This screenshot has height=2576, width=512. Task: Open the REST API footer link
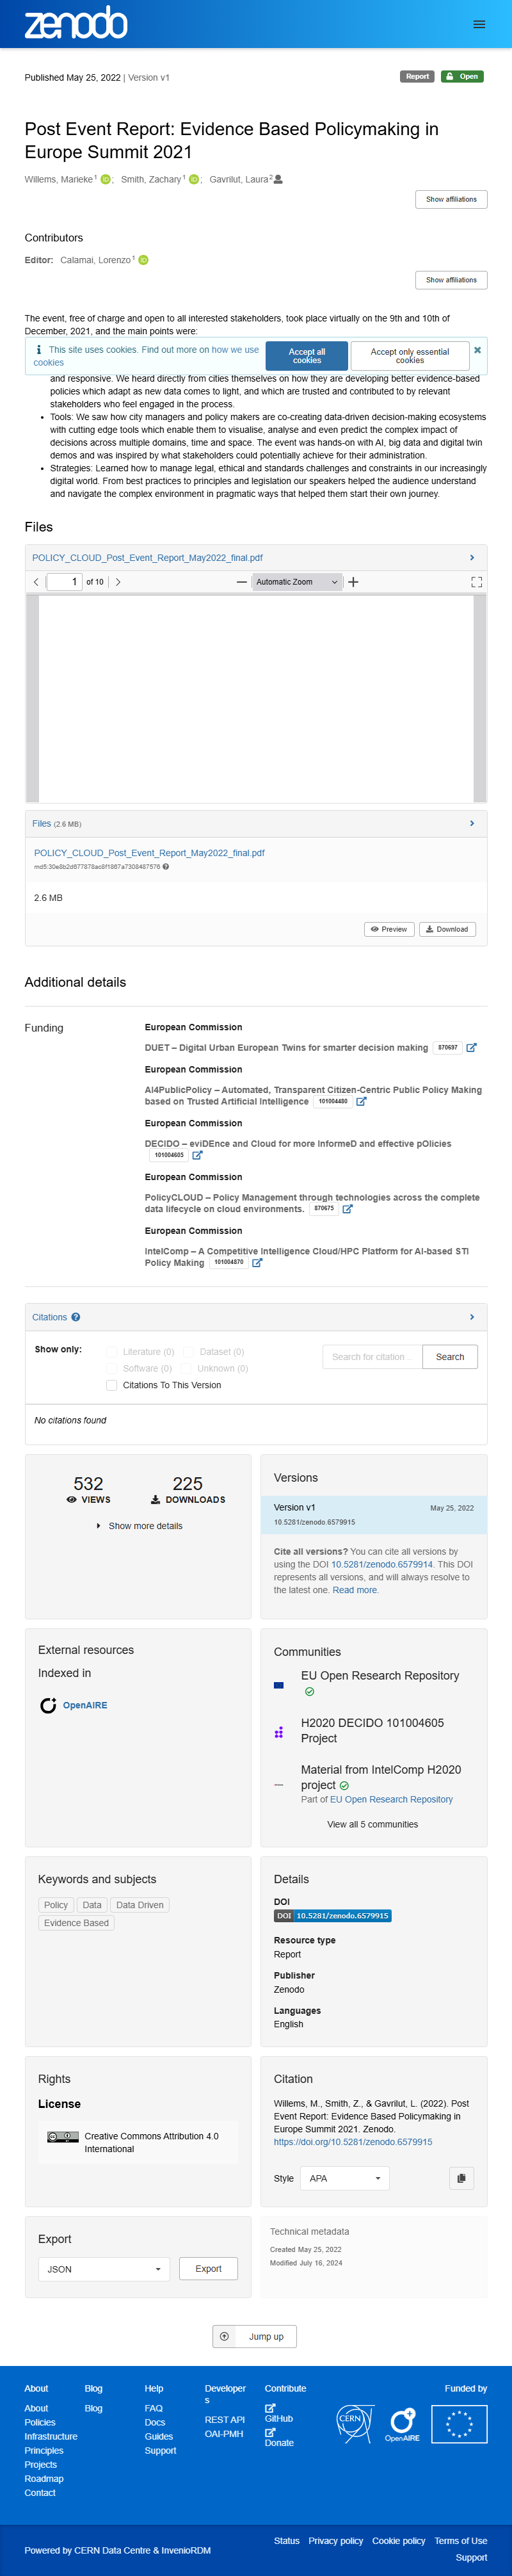pos(225,2420)
